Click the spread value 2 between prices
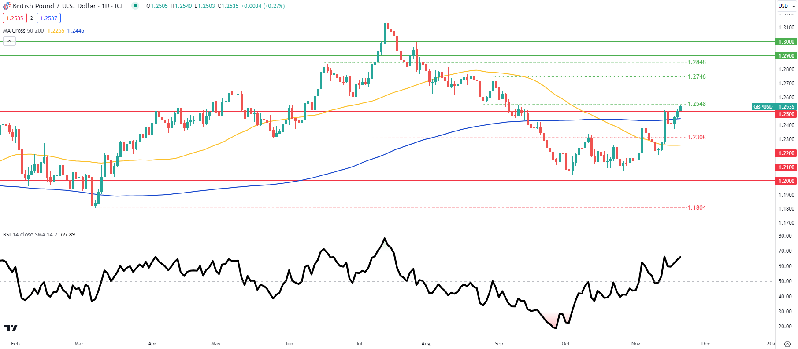Viewport: 798px width, 349px height. (32, 18)
